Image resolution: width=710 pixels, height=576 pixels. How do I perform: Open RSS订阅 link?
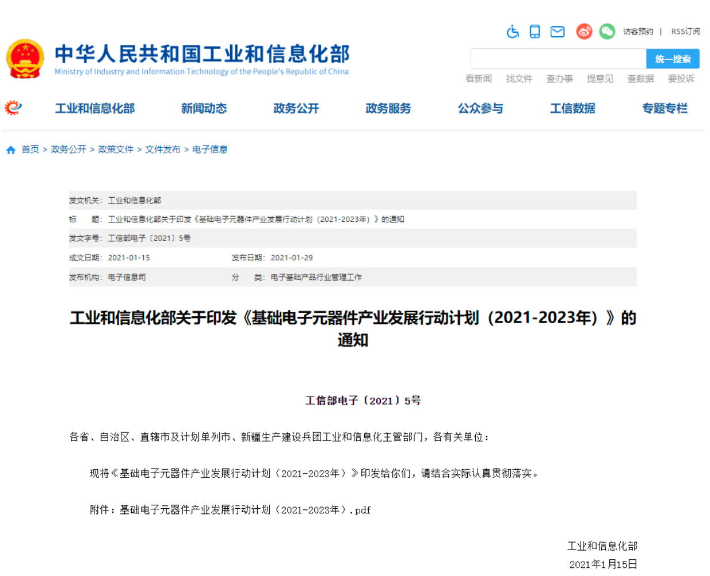[x=685, y=32]
